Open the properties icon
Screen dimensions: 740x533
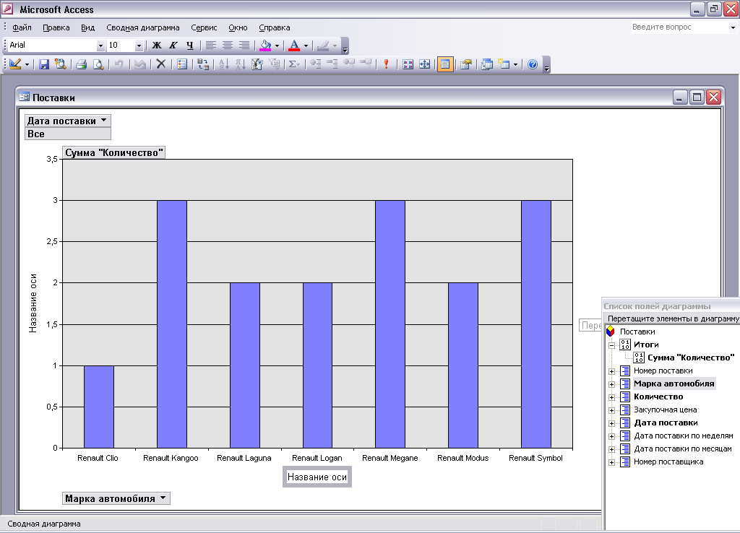[466, 64]
